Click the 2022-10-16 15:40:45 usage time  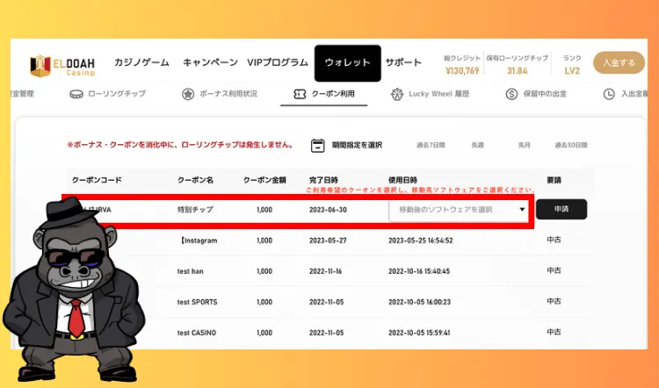(419, 271)
